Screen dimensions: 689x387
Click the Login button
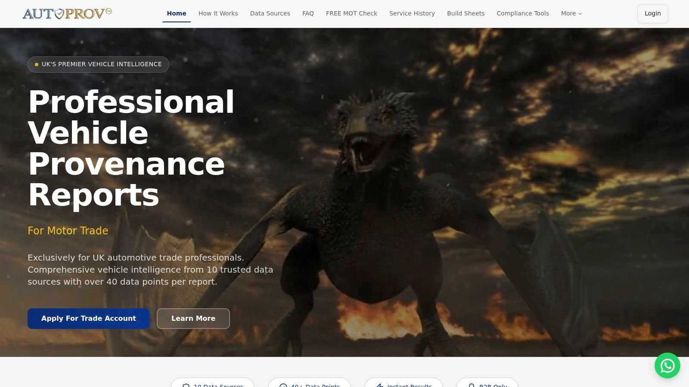click(x=652, y=13)
